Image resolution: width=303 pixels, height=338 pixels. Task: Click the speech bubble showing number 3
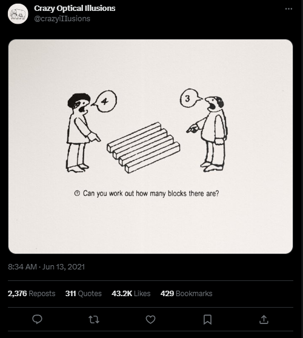click(x=190, y=98)
